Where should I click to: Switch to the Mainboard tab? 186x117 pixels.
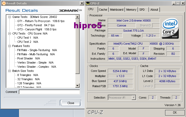pyautogui.click(x=117, y=10)
